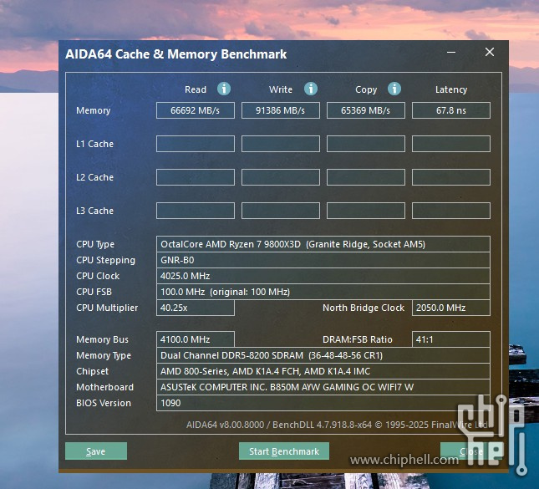Click the empty L2 Cache Write box

tap(281, 177)
